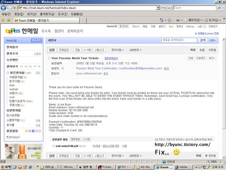Click the RSS feeds icon
The height and width of the screenshot is (170, 226).
(x=169, y=21)
